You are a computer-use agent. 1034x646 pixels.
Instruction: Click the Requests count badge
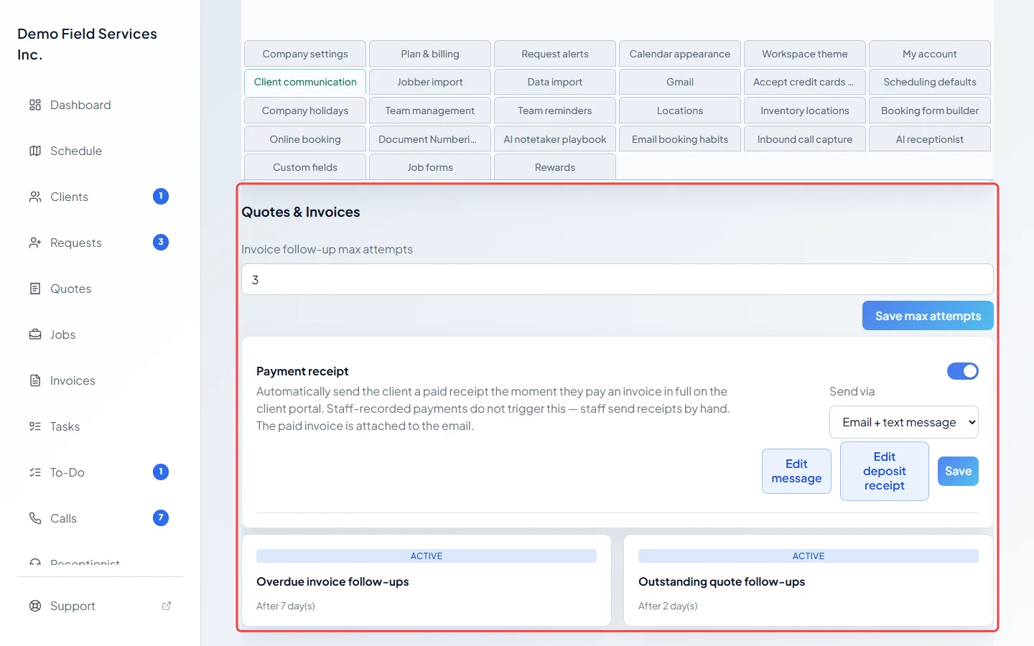pyautogui.click(x=161, y=242)
